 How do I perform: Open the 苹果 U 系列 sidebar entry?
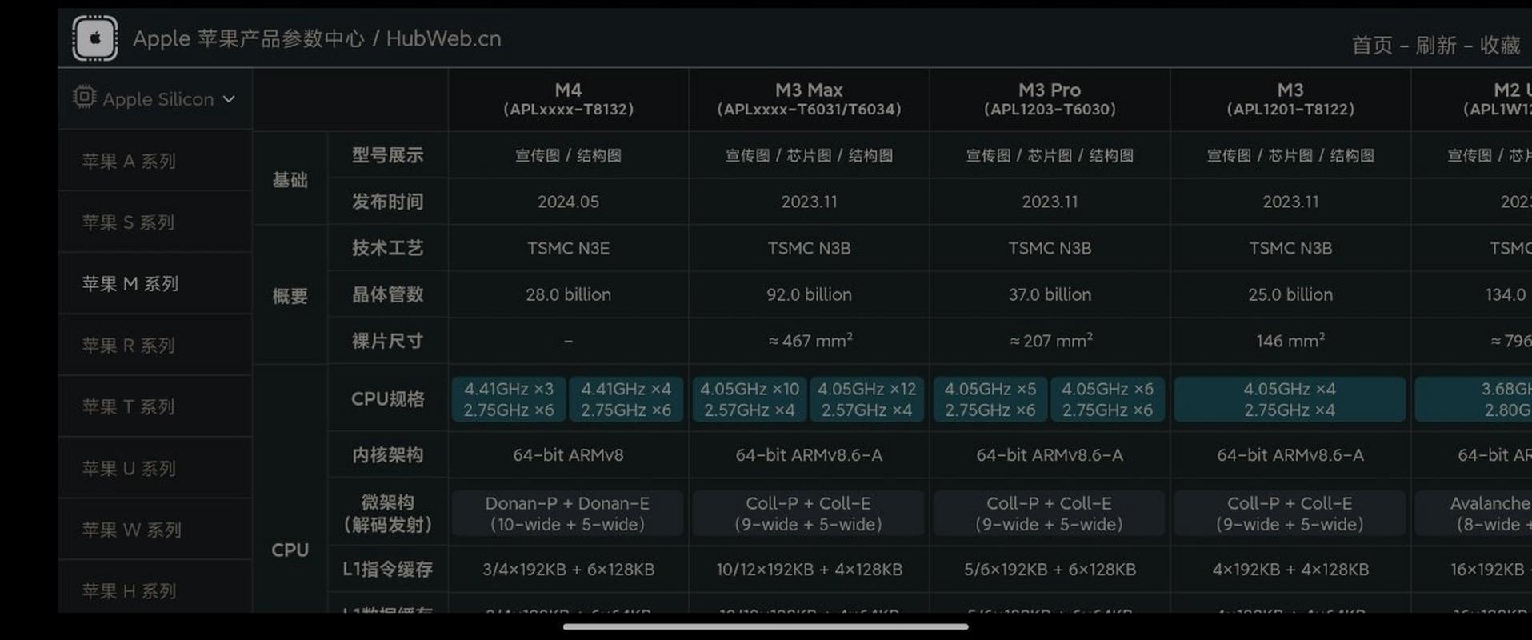(128, 469)
